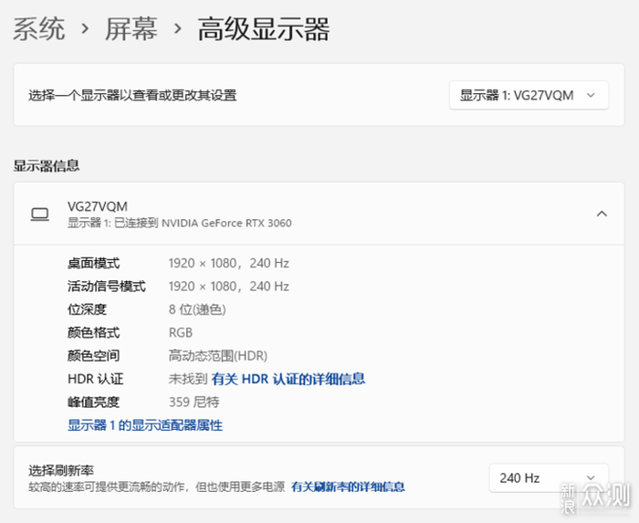Open 有关 HDR 认证的详细信息 link
The height and width of the screenshot is (523, 639).
(x=288, y=379)
